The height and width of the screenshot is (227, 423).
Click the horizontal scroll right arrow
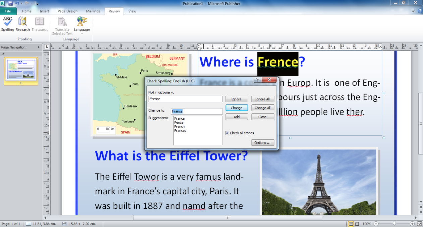click(416, 218)
